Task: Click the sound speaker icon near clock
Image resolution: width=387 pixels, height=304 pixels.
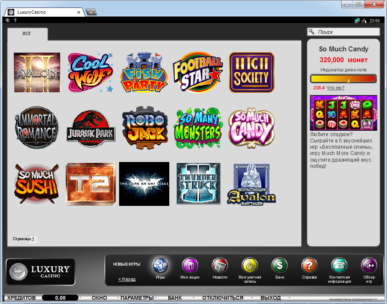Action: (364, 21)
